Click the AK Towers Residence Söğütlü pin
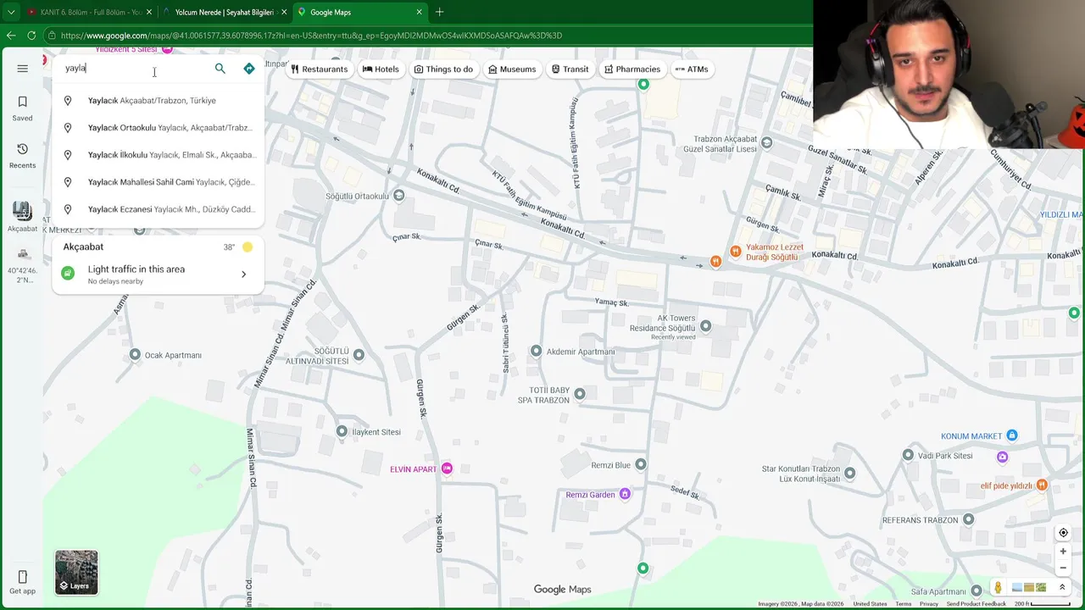The height and width of the screenshot is (610, 1085). point(705,325)
